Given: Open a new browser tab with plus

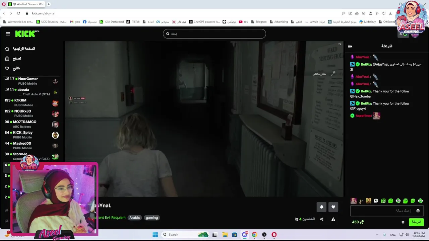Looking at the screenshot, I should pos(49,4).
